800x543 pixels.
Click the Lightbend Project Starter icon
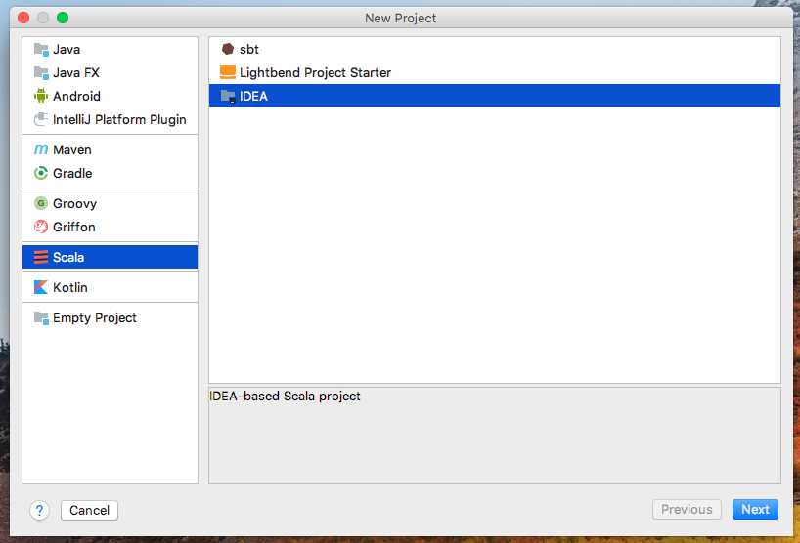point(228,73)
